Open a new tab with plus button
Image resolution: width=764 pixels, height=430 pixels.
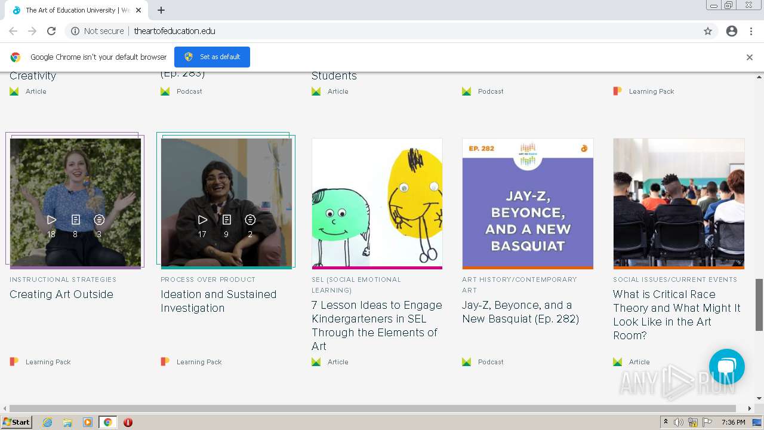pyautogui.click(x=161, y=10)
